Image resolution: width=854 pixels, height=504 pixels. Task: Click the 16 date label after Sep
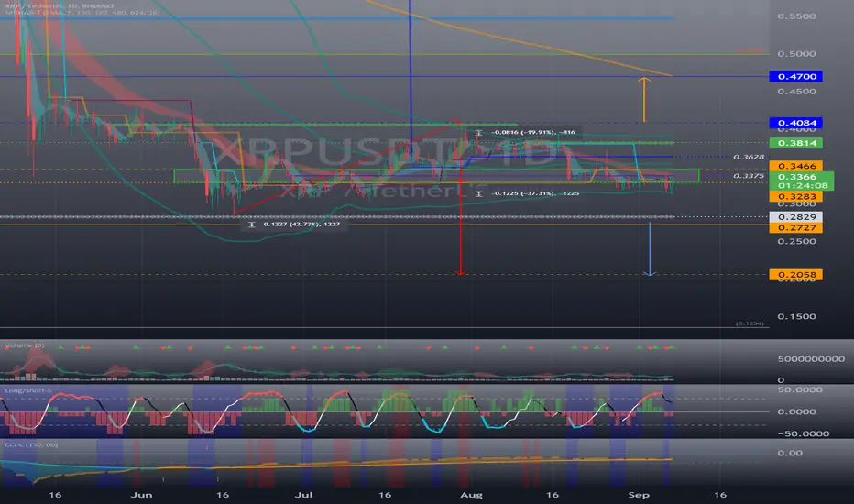720,495
